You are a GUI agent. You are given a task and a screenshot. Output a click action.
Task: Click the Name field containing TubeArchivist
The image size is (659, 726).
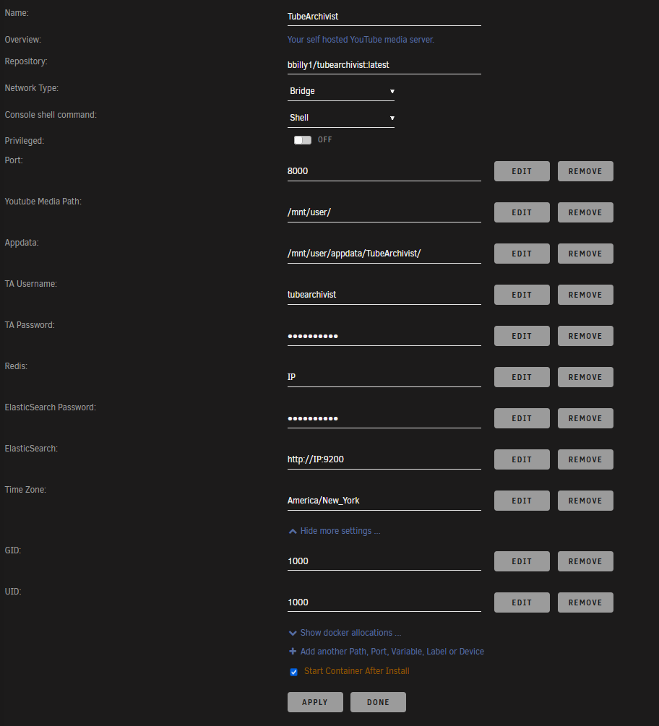point(384,17)
